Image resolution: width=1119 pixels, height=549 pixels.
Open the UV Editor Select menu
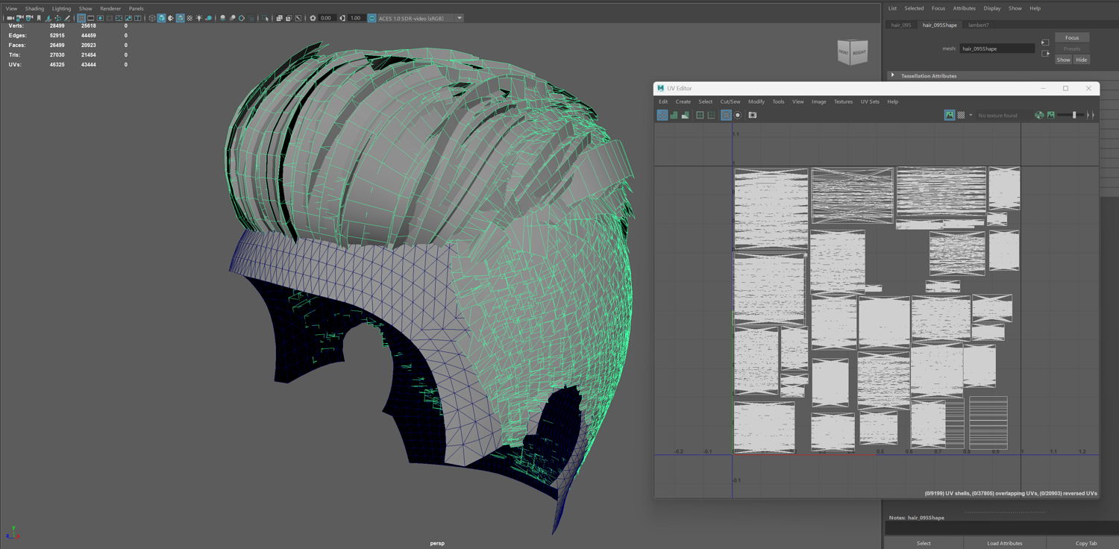pyautogui.click(x=705, y=101)
